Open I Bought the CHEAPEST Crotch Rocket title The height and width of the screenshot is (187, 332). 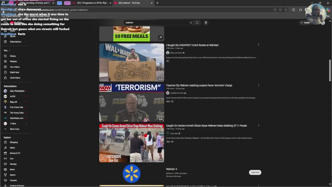(x=192, y=45)
